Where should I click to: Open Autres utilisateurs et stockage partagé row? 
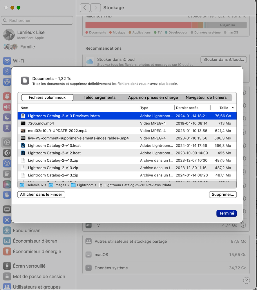click(166, 241)
